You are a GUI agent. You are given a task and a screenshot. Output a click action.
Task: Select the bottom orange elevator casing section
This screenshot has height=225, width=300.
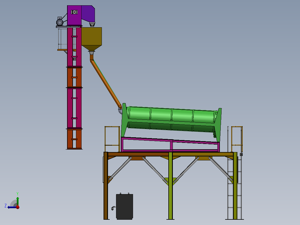pyautogui.click(x=74, y=139)
